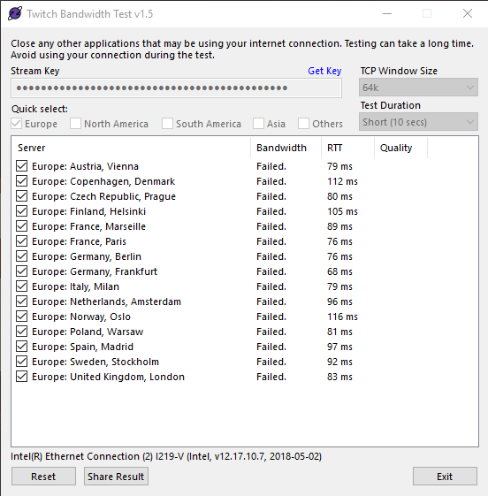Viewport: 488px width, 496px height.
Task: Select the Europe: United Kingdom, London text
Action: pos(108,377)
